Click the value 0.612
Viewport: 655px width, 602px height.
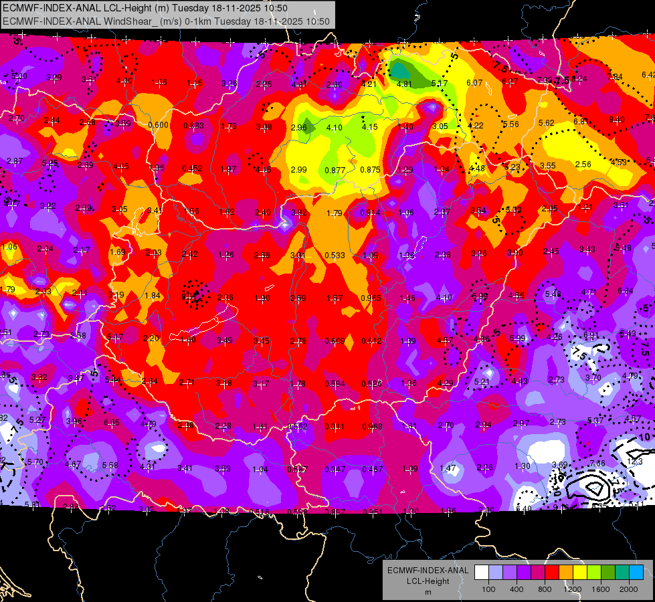[x=371, y=340]
